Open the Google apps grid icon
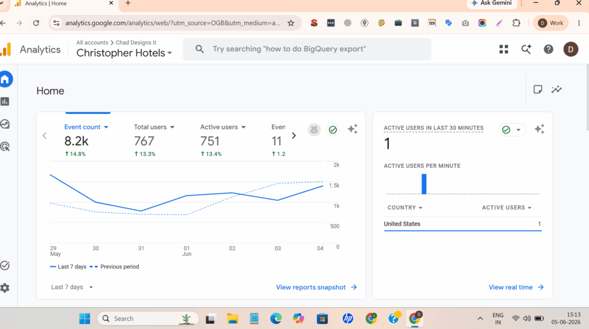 click(504, 49)
